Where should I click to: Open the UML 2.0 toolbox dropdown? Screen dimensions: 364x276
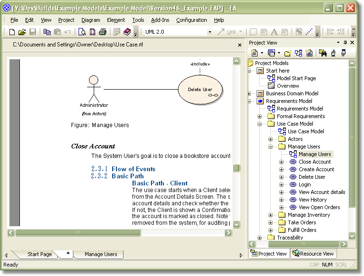[210, 32]
